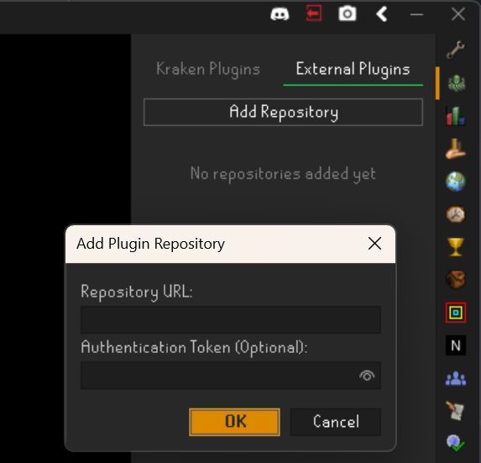Open the hand with coins icon
Image resolution: width=481 pixels, height=463 pixels.
pos(456,149)
